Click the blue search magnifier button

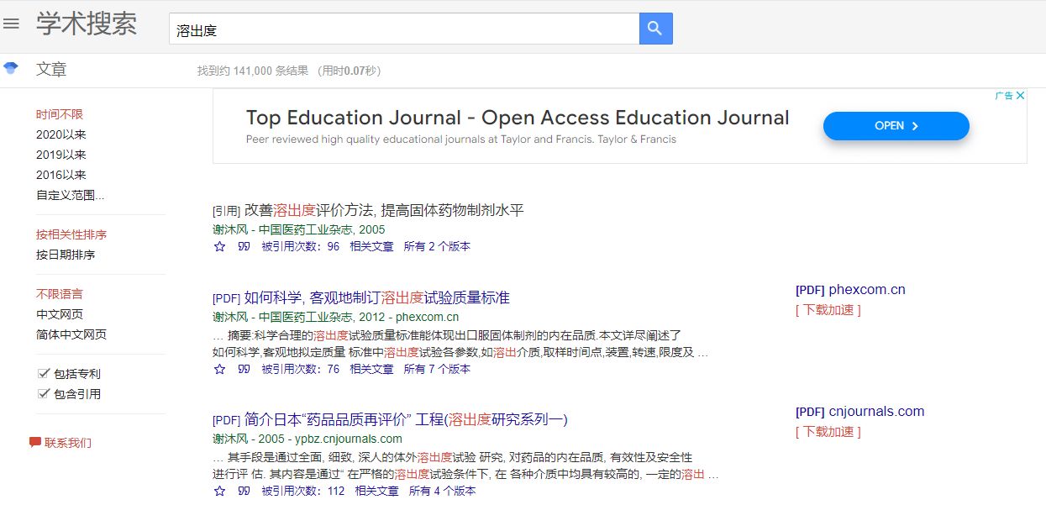pyautogui.click(x=655, y=29)
